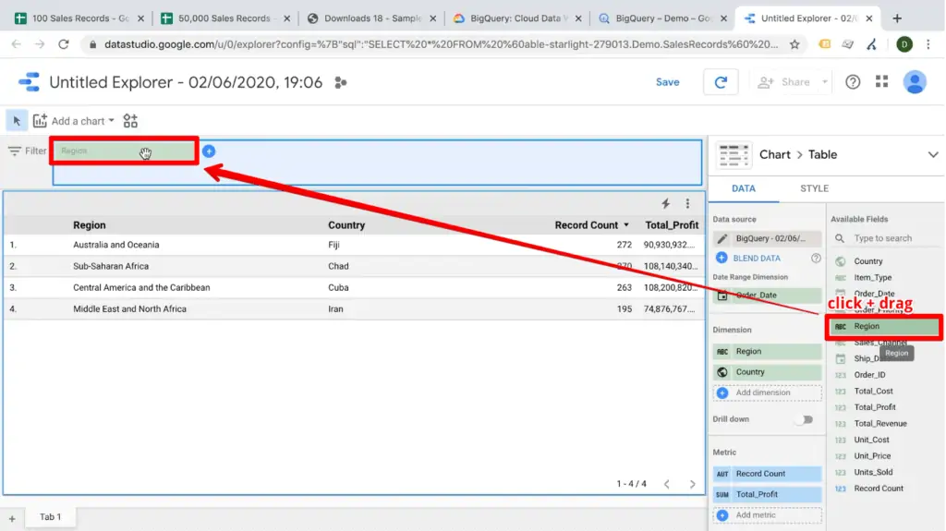Save the explorer
This screenshot has height=531, width=946.
(667, 82)
